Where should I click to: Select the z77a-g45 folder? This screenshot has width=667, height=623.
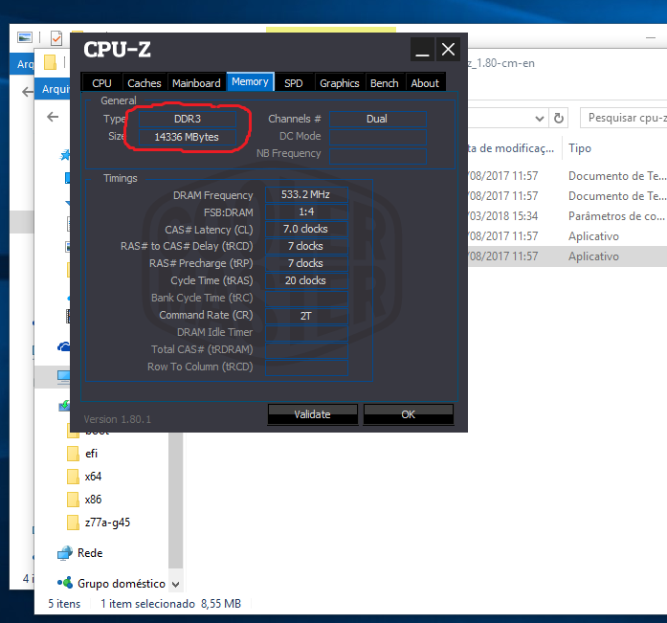point(107,523)
